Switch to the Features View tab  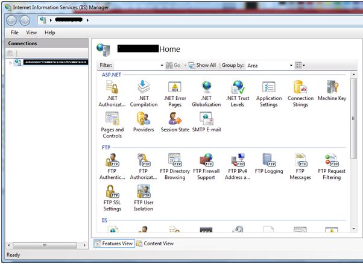pyautogui.click(x=114, y=244)
